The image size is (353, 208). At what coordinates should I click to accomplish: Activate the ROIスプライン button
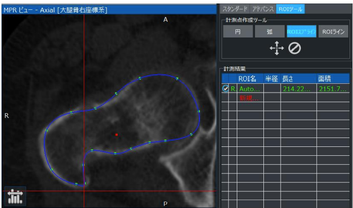(301, 32)
